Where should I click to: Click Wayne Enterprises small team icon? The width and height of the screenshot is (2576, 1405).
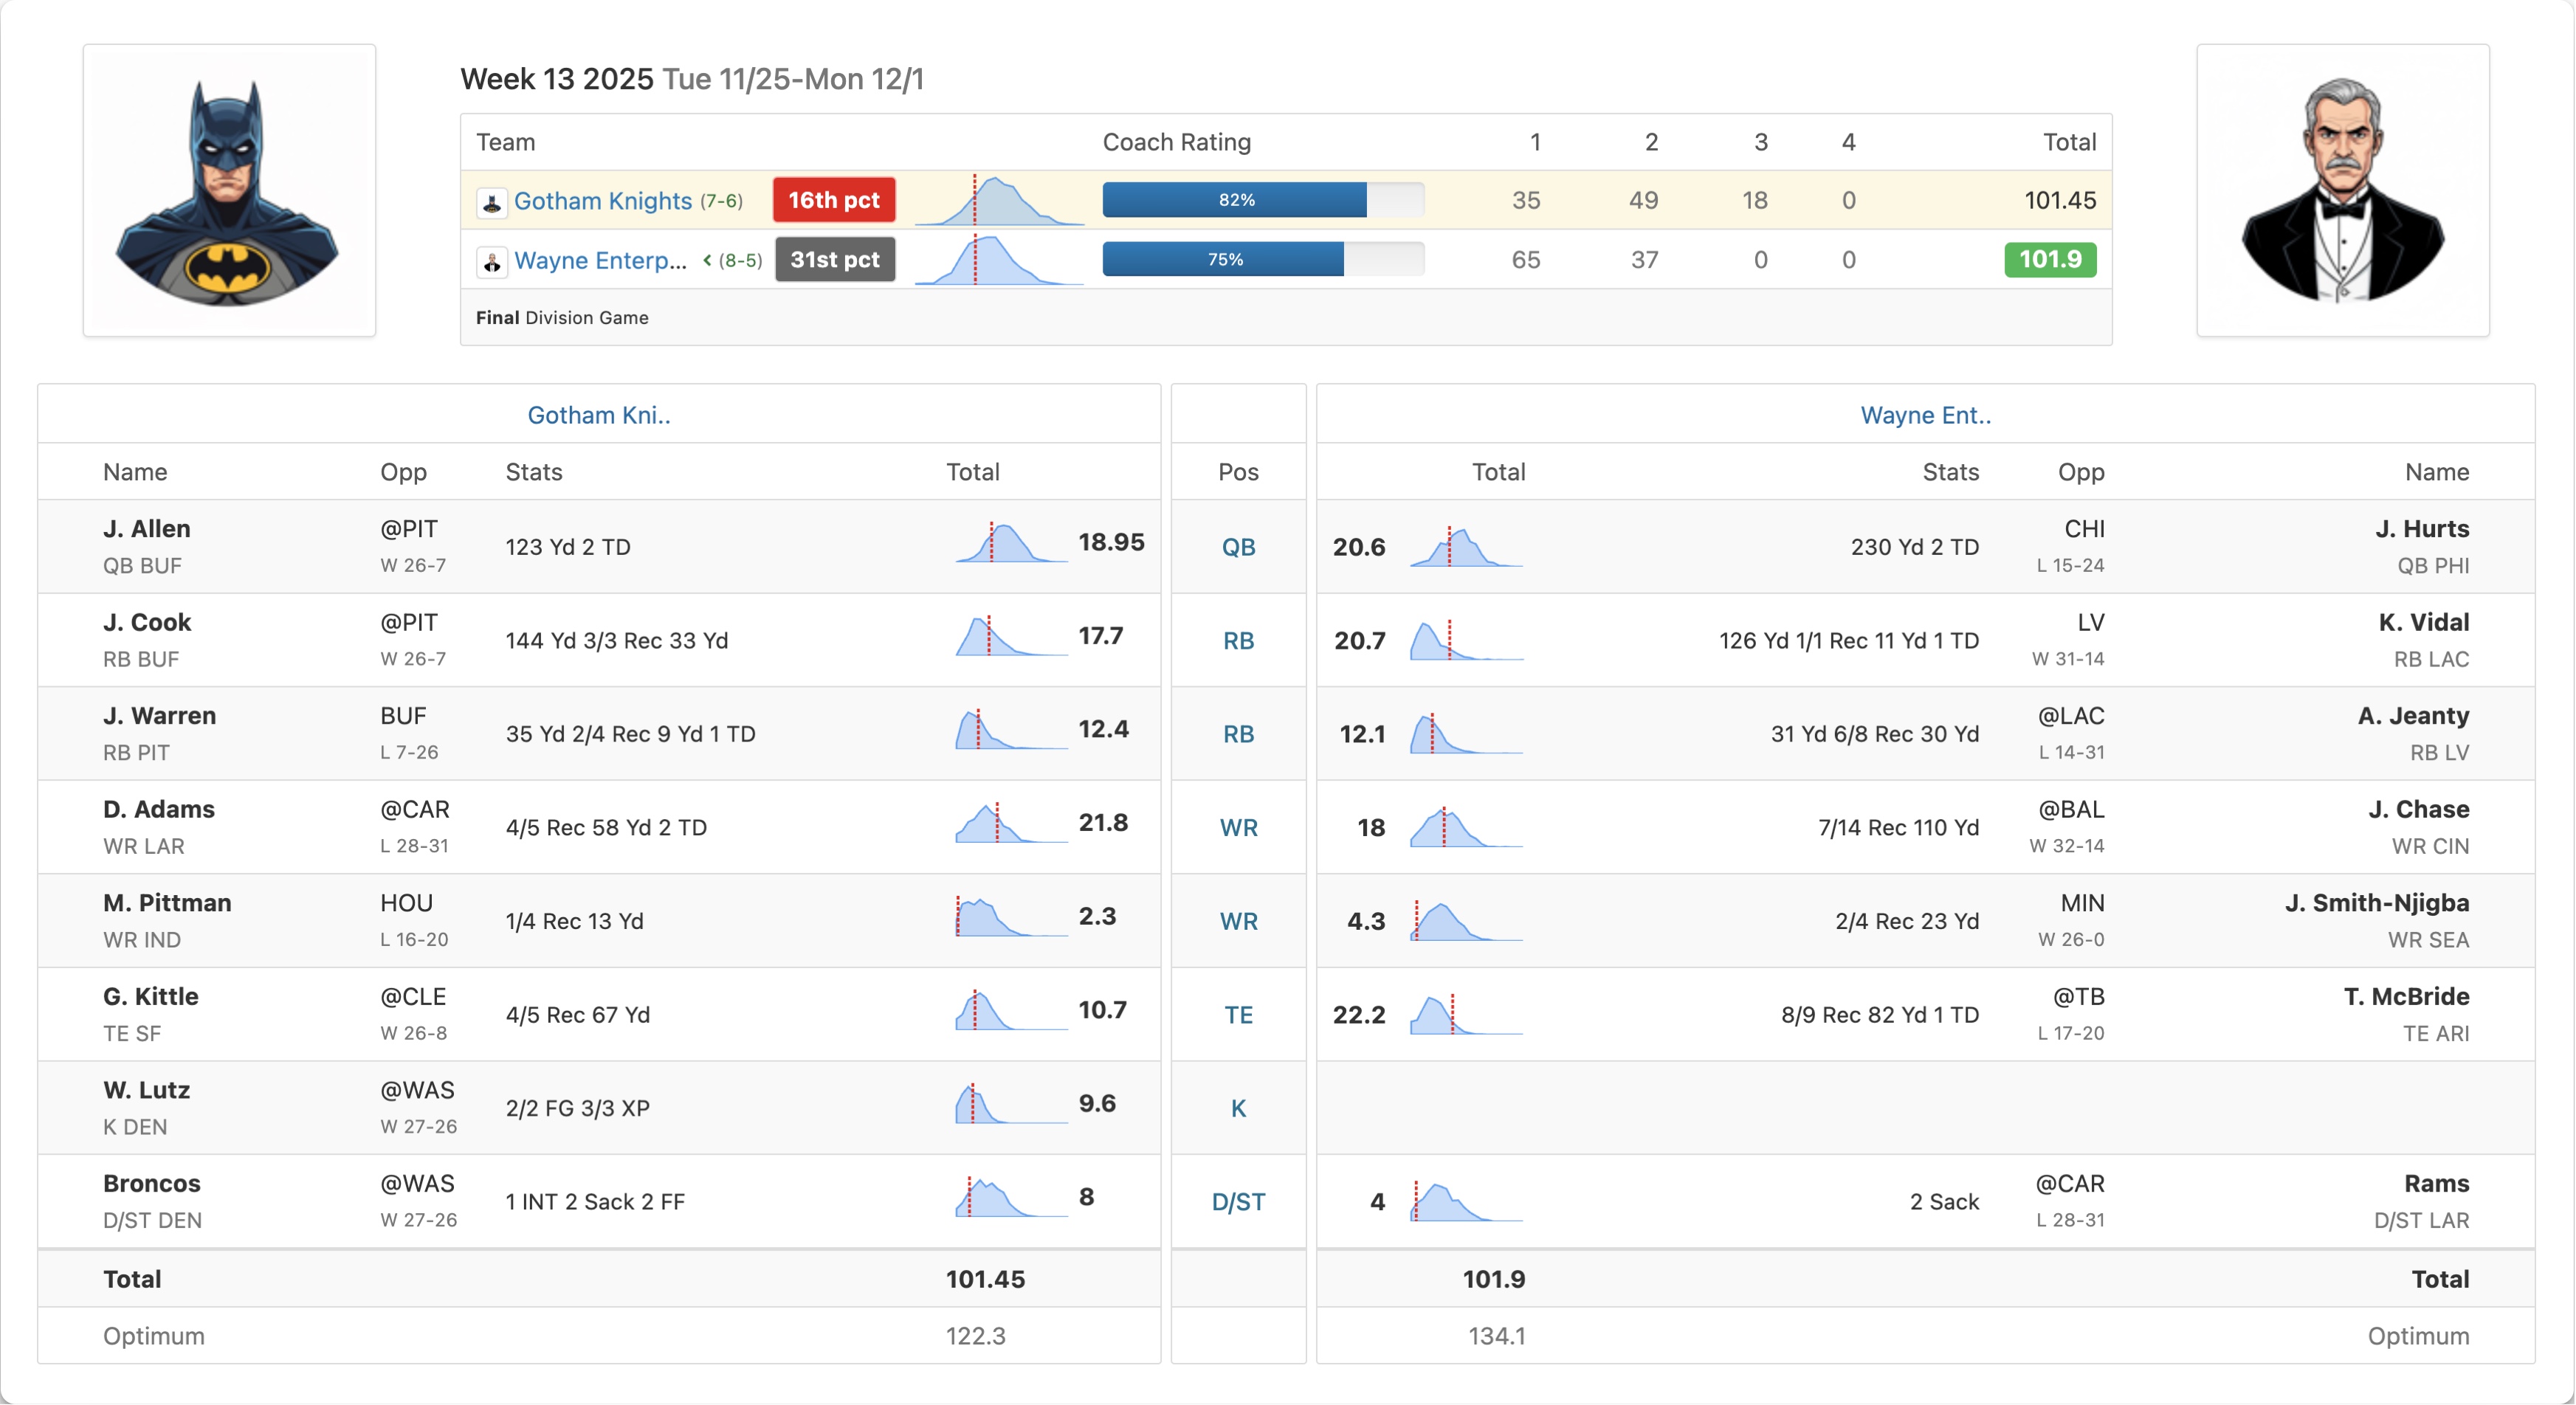[491, 261]
